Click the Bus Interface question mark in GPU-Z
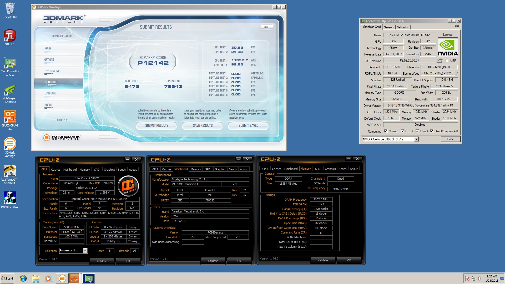505x284 pixels. tap(457, 73)
